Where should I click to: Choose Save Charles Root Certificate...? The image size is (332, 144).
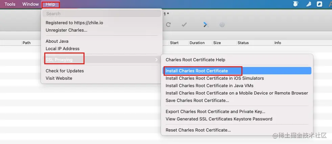pos(237,100)
